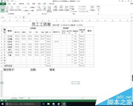Click the 姓名 header cell
Viewport: 133px width, 106px height.
point(10,31)
